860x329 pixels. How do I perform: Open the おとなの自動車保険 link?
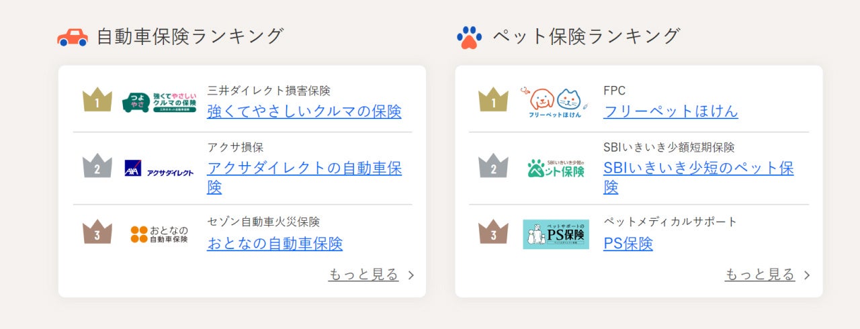[275, 243]
